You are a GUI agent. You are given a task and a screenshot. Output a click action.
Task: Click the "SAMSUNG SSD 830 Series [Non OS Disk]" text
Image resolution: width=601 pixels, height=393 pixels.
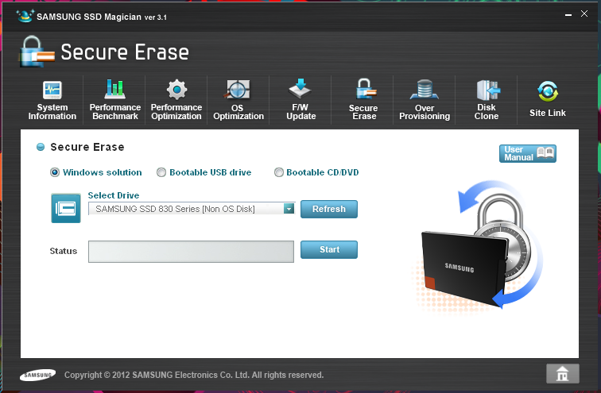175,209
